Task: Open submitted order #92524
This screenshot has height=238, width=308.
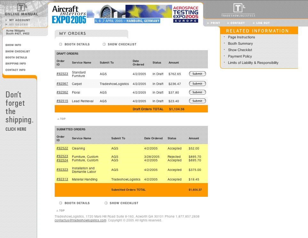Action: click(62, 160)
